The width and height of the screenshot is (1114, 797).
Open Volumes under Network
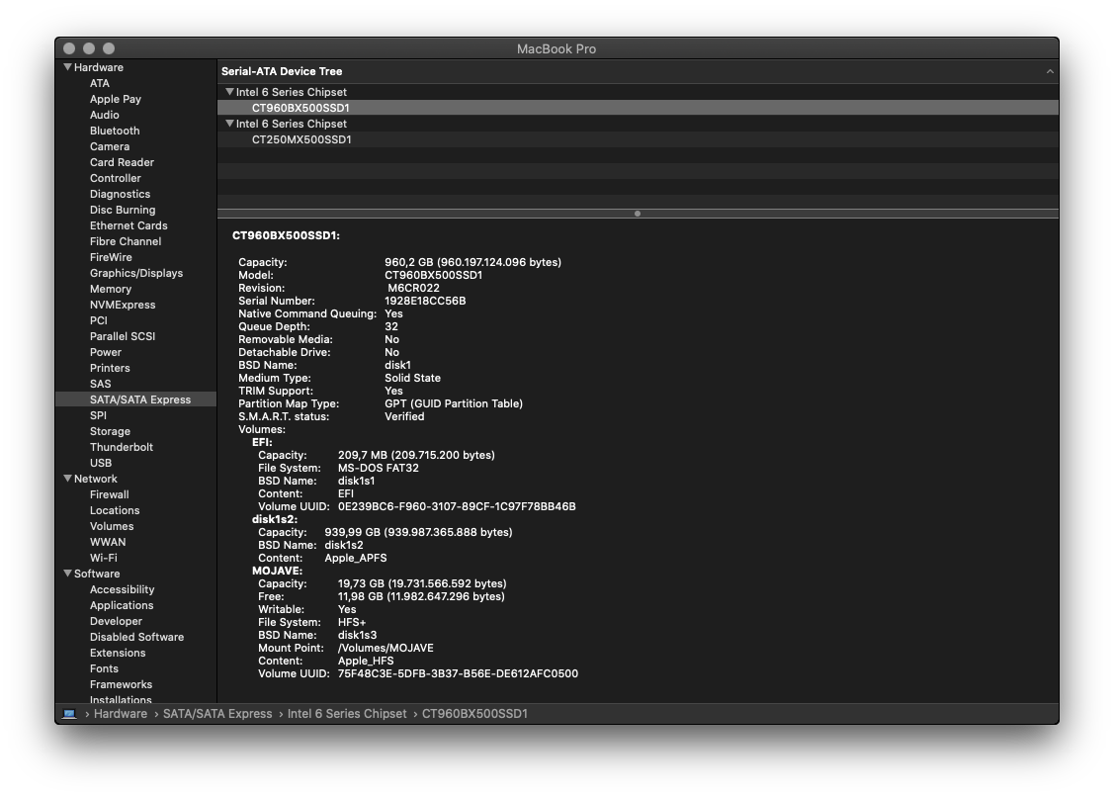tap(112, 526)
